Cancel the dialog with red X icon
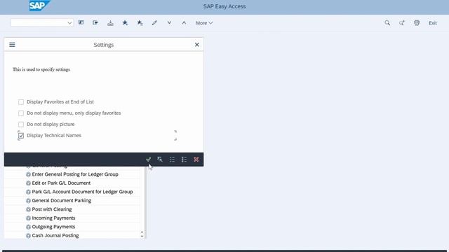Image resolution: width=449 pixels, height=252 pixels. [196, 160]
